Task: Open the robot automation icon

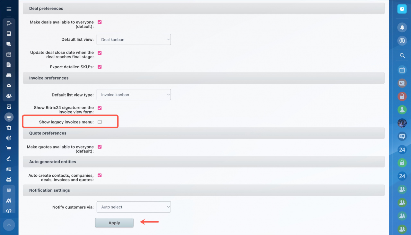Action: pyautogui.click(x=9, y=179)
